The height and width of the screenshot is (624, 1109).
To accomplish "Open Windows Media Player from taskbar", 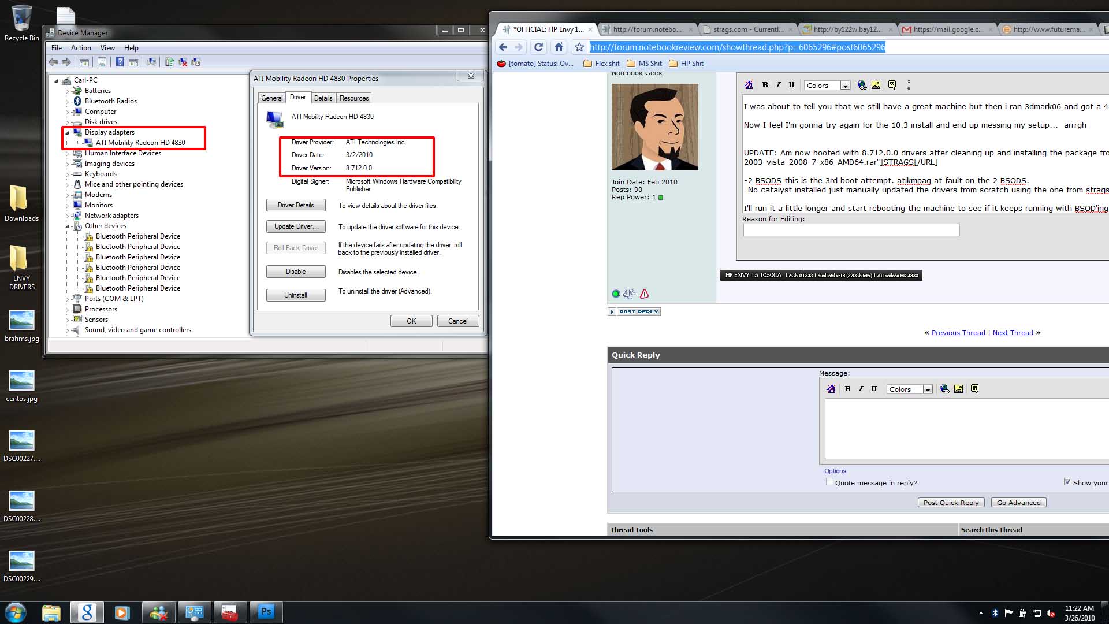I will pos(122,611).
